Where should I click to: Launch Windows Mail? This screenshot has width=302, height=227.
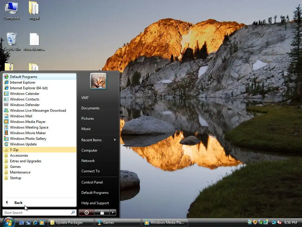pyautogui.click(x=40, y=116)
